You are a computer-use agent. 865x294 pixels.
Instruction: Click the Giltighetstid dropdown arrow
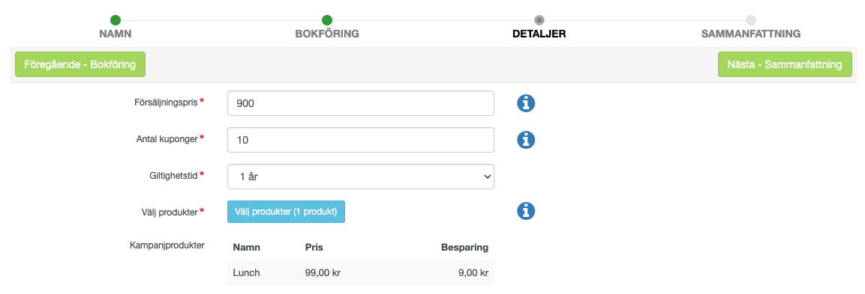(x=487, y=177)
